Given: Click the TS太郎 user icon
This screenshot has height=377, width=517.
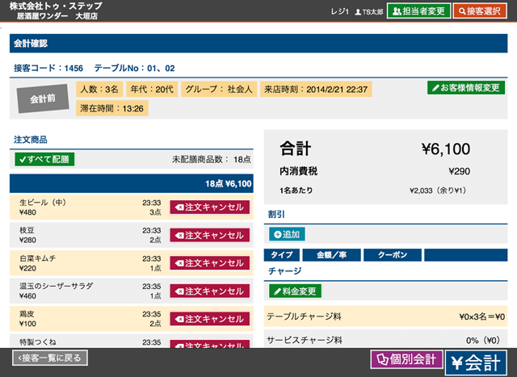Looking at the screenshot, I should 359,11.
